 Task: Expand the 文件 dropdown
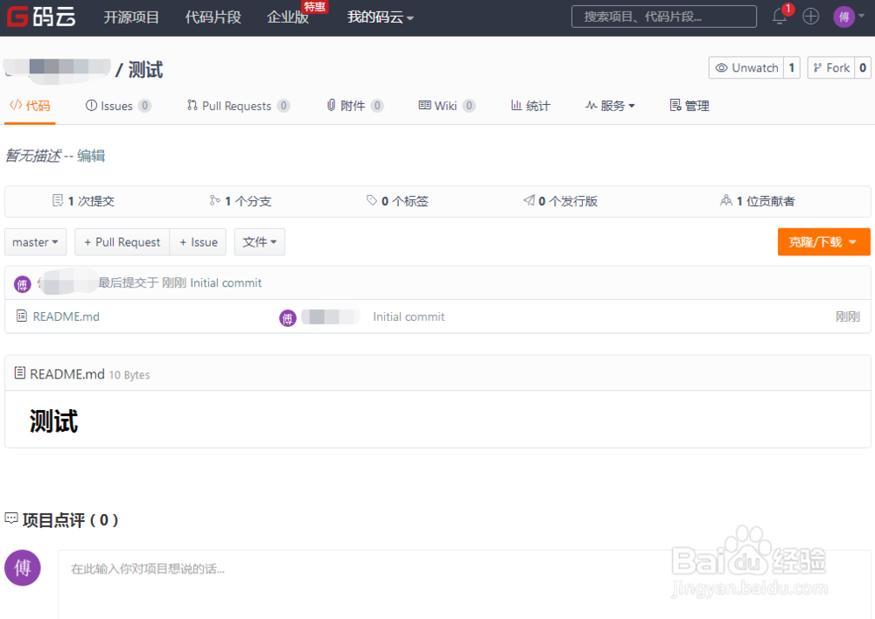coord(259,242)
